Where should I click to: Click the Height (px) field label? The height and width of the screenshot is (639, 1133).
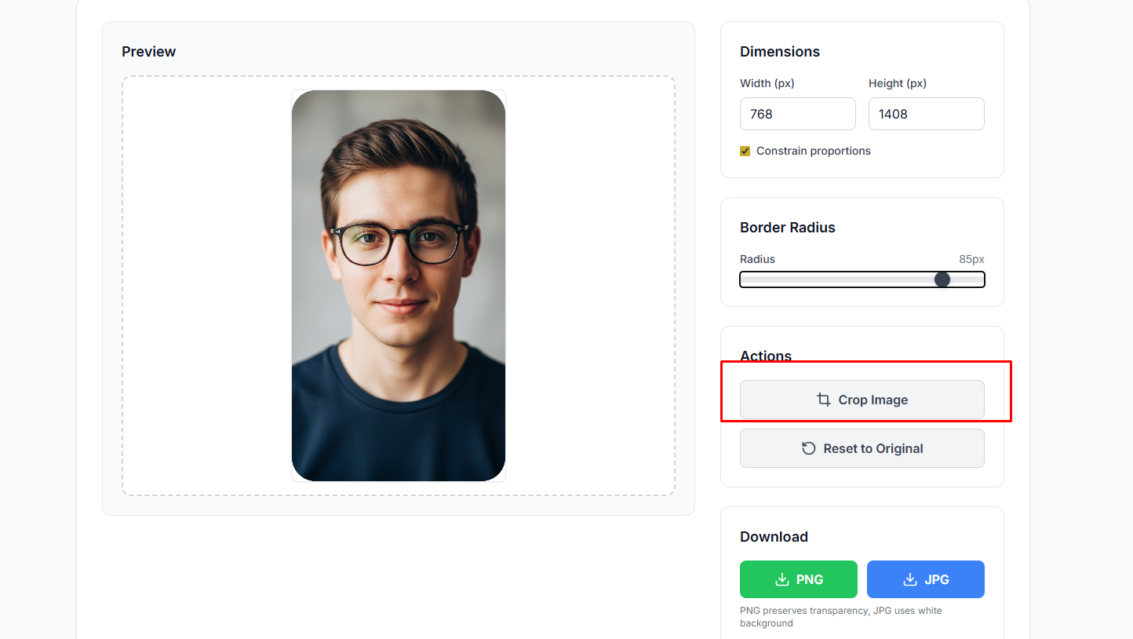point(898,83)
